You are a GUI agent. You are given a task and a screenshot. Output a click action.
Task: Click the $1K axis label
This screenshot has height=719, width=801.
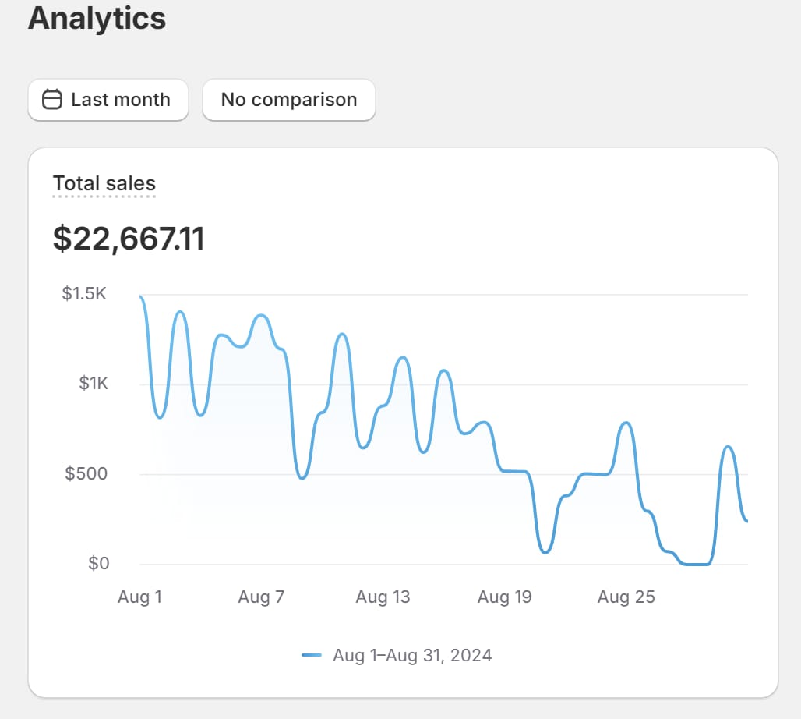94,383
